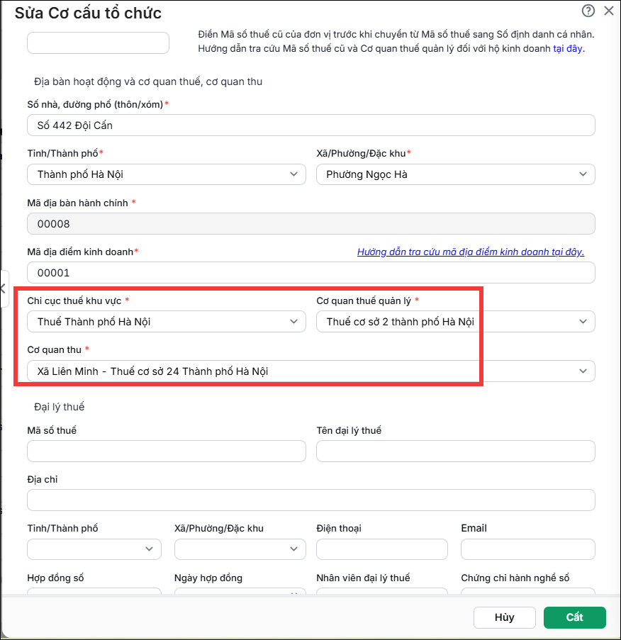Open the help question mark icon
Viewport: 621px width, 640px height.
[588, 11]
